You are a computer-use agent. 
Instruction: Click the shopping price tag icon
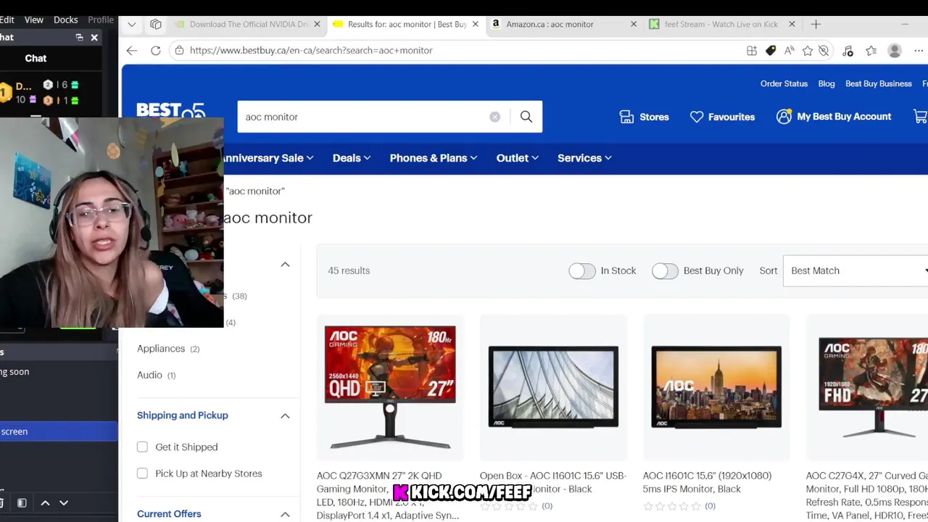click(771, 50)
